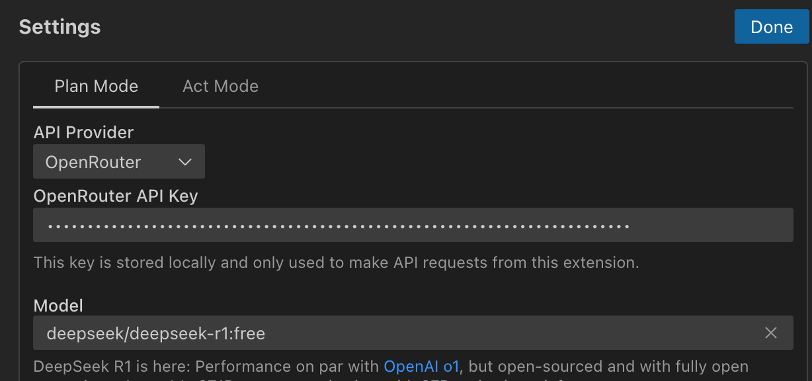Viewport: 812px width, 381px height.
Task: Click the partially visible bottom description line
Action: [331, 378]
